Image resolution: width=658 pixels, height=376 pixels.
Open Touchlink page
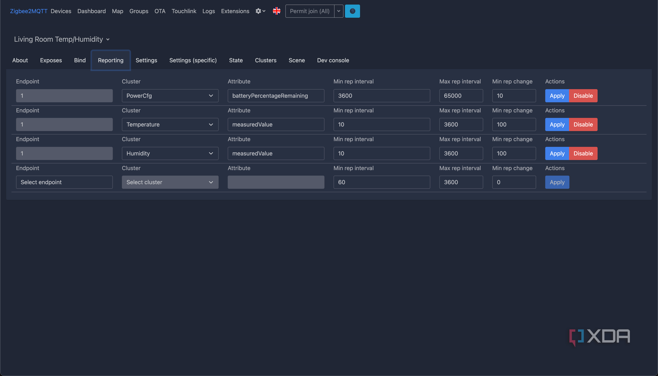coord(184,11)
